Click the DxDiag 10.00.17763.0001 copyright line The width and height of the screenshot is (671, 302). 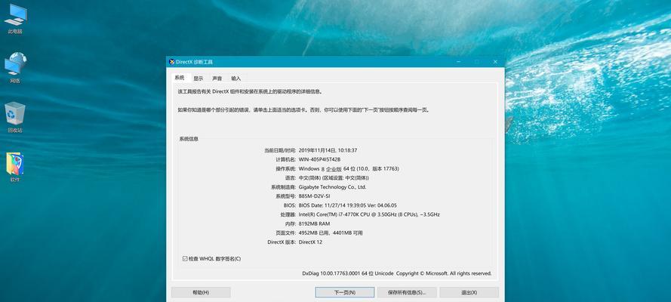coord(397,273)
